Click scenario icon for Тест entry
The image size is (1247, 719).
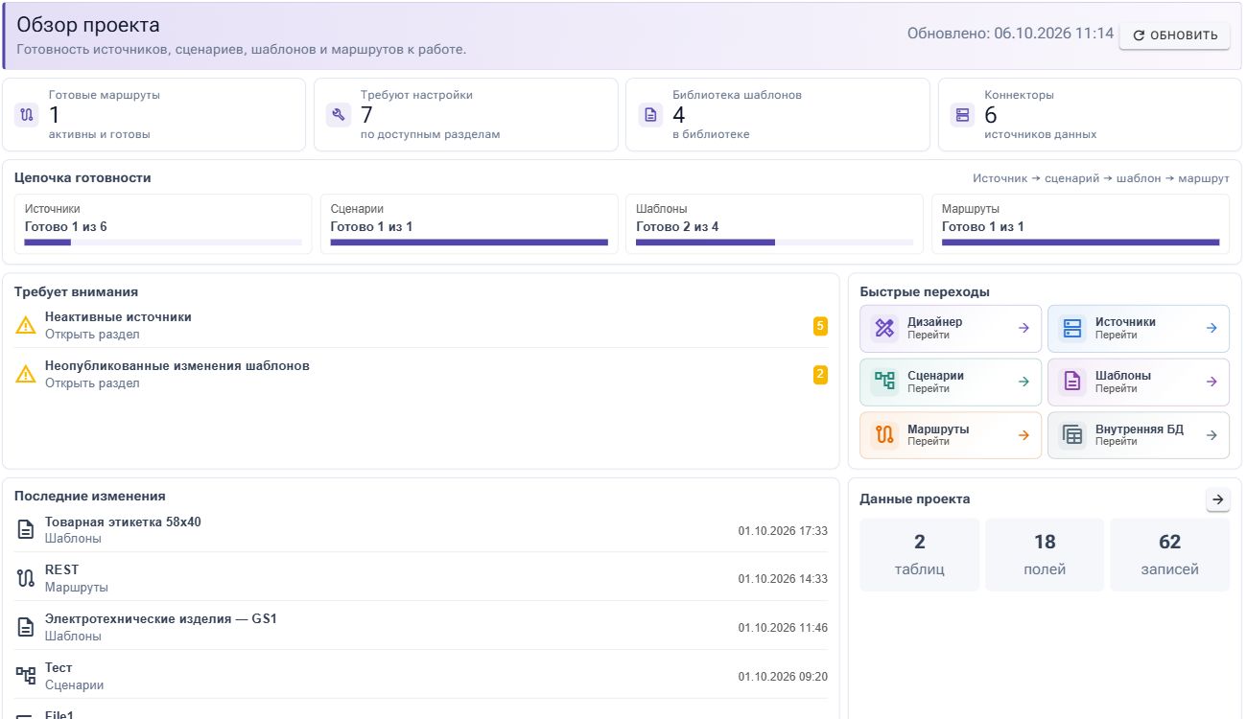coord(26,676)
